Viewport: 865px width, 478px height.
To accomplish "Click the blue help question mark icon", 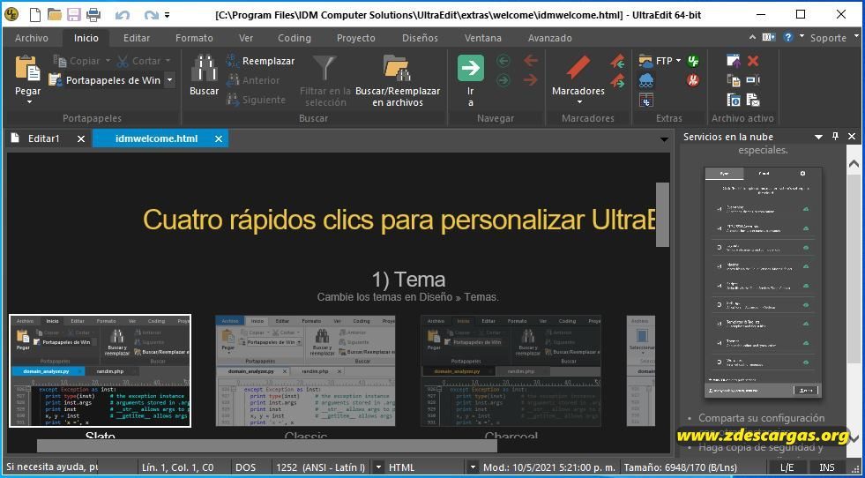I will [787, 37].
